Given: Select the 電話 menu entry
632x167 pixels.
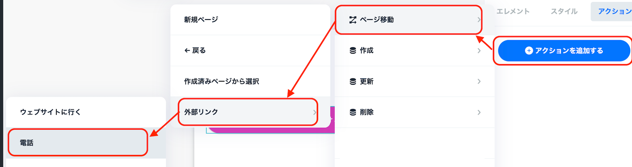Looking at the screenshot, I should [x=27, y=143].
